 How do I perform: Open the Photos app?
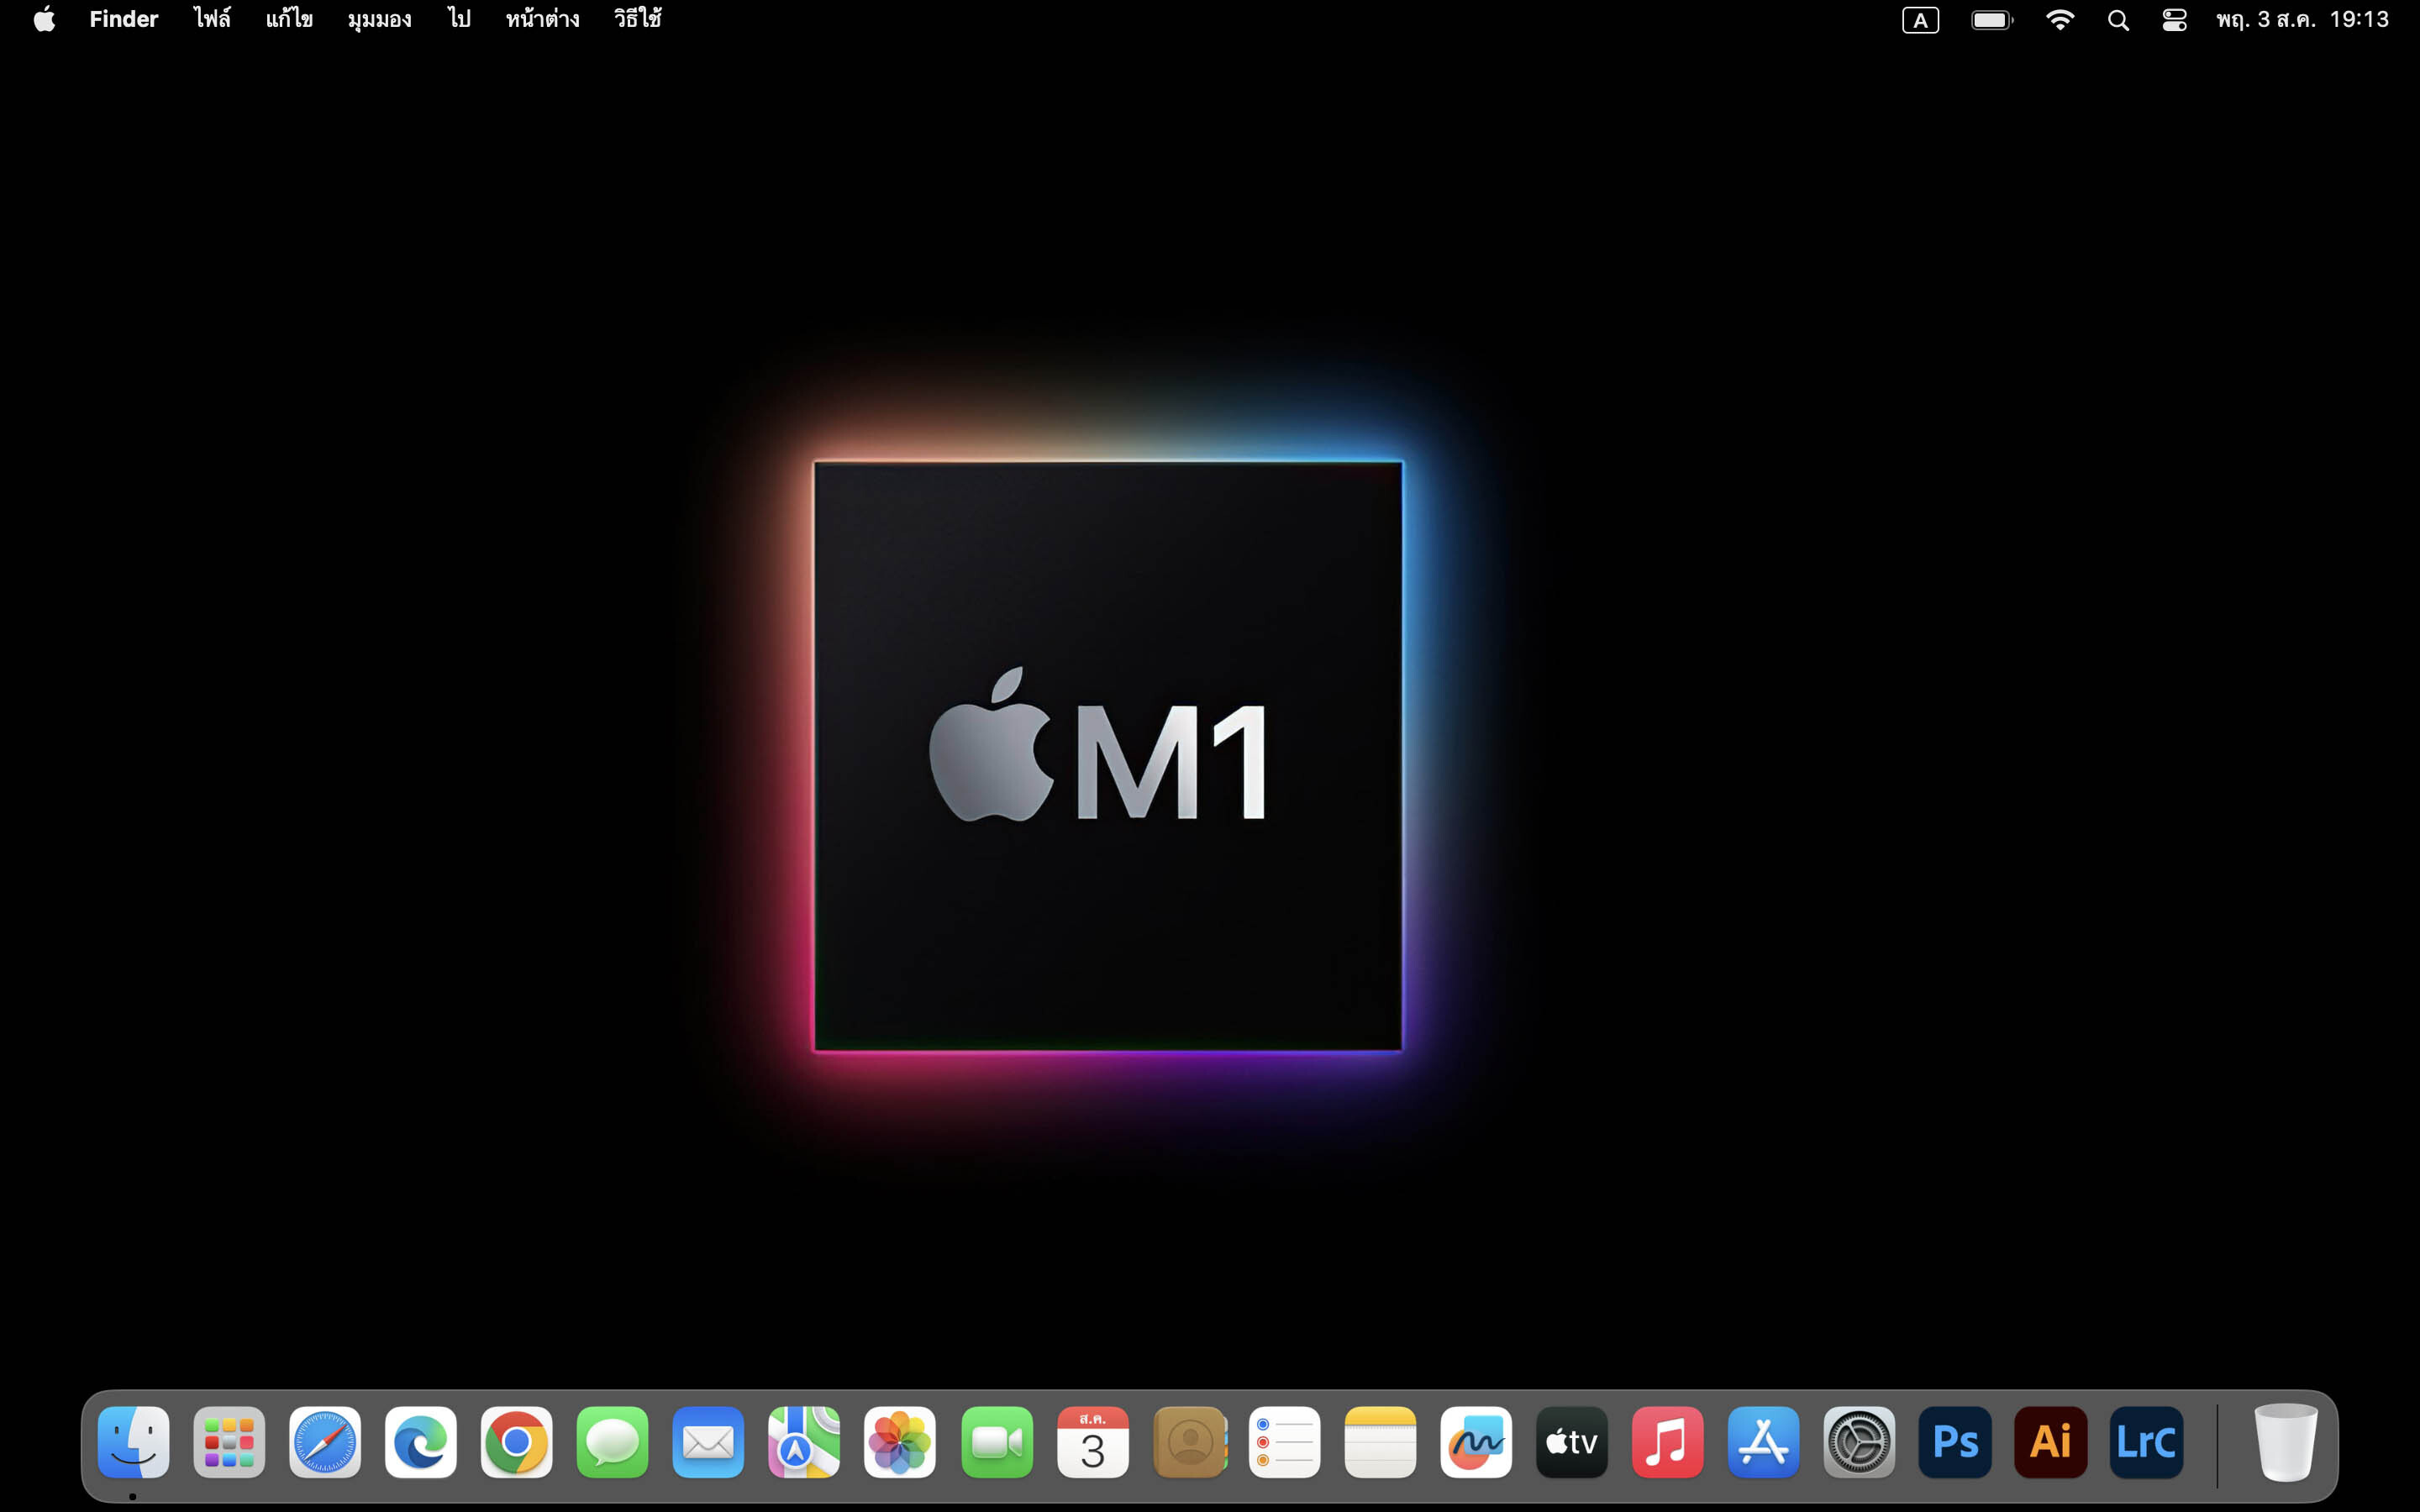click(900, 1442)
